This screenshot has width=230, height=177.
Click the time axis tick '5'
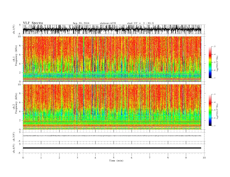(x=114, y=158)
